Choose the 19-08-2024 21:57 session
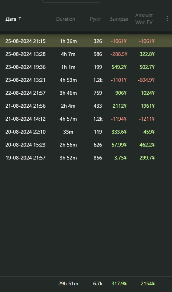172x292 pixels. tap(86, 158)
